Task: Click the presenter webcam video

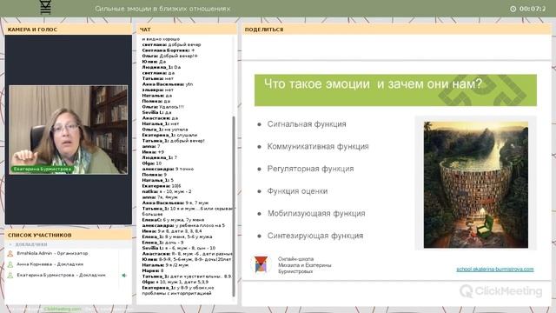Action: [x=68, y=130]
